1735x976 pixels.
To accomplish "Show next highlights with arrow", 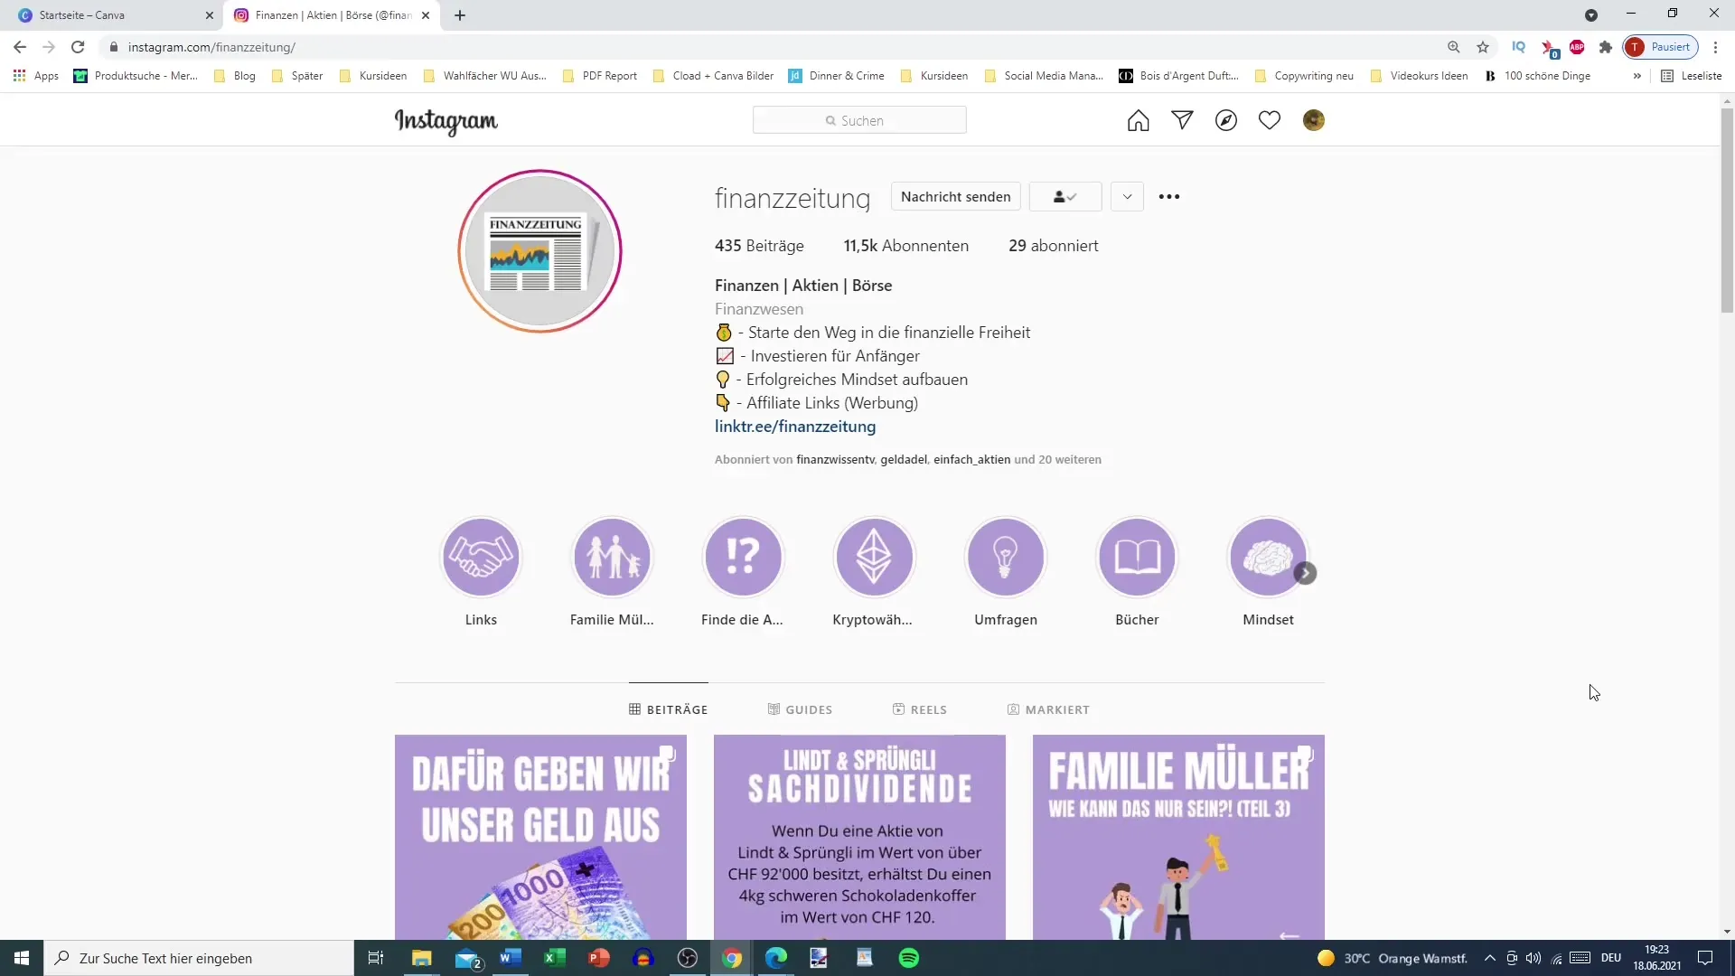I will tap(1305, 573).
